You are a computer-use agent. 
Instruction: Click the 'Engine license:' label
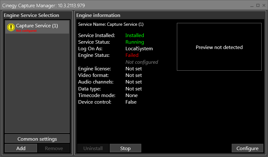(x=95, y=69)
